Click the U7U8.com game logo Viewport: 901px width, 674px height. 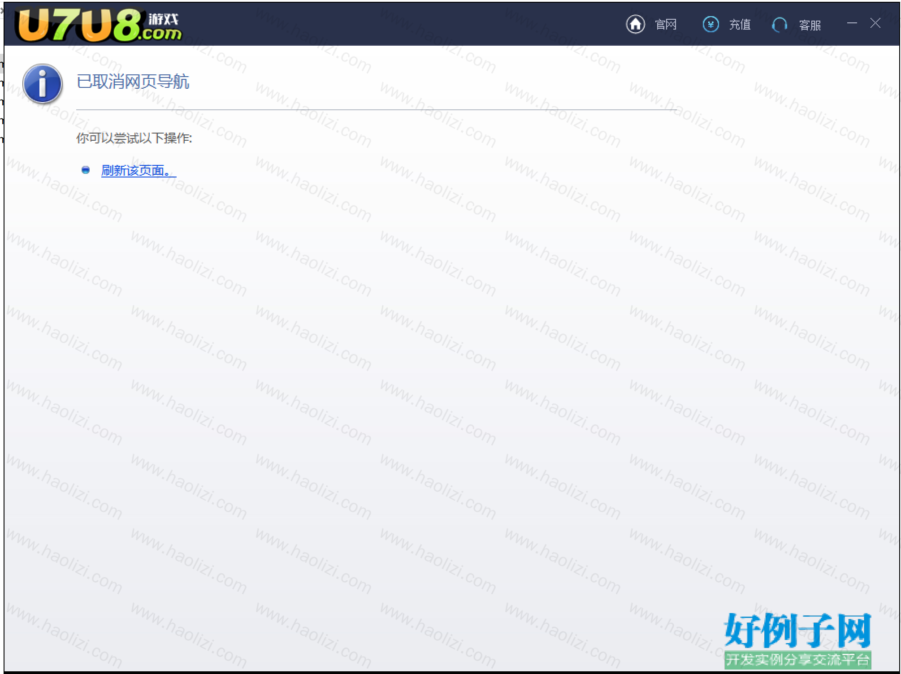pyautogui.click(x=98, y=26)
